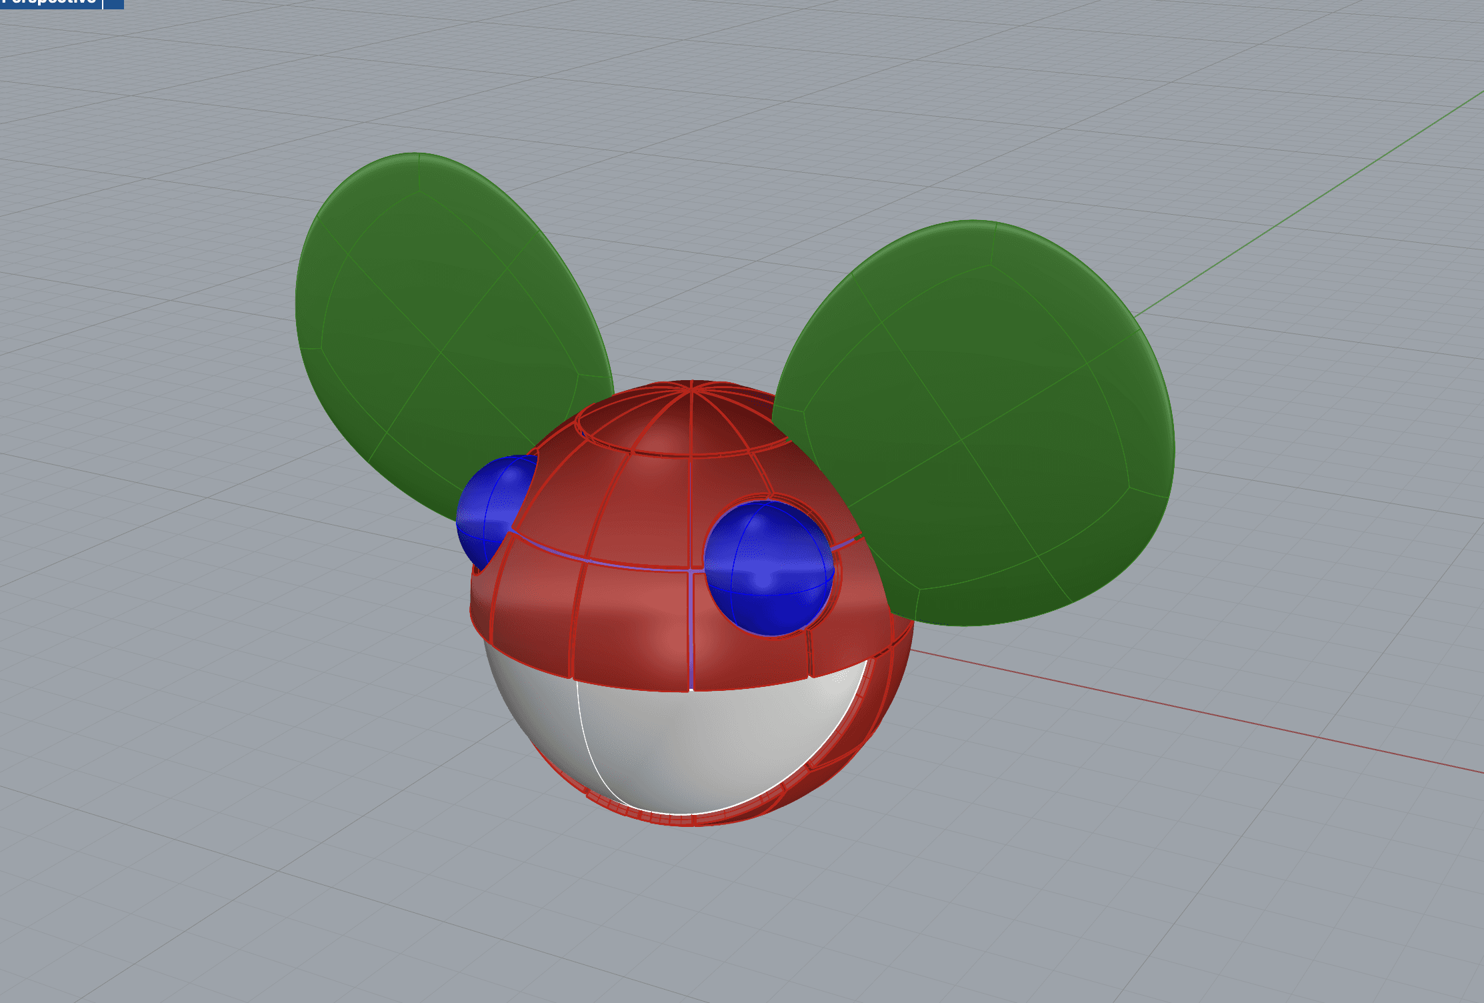
Task: Click the red ring surrounding the right eye
Action: tap(839, 574)
